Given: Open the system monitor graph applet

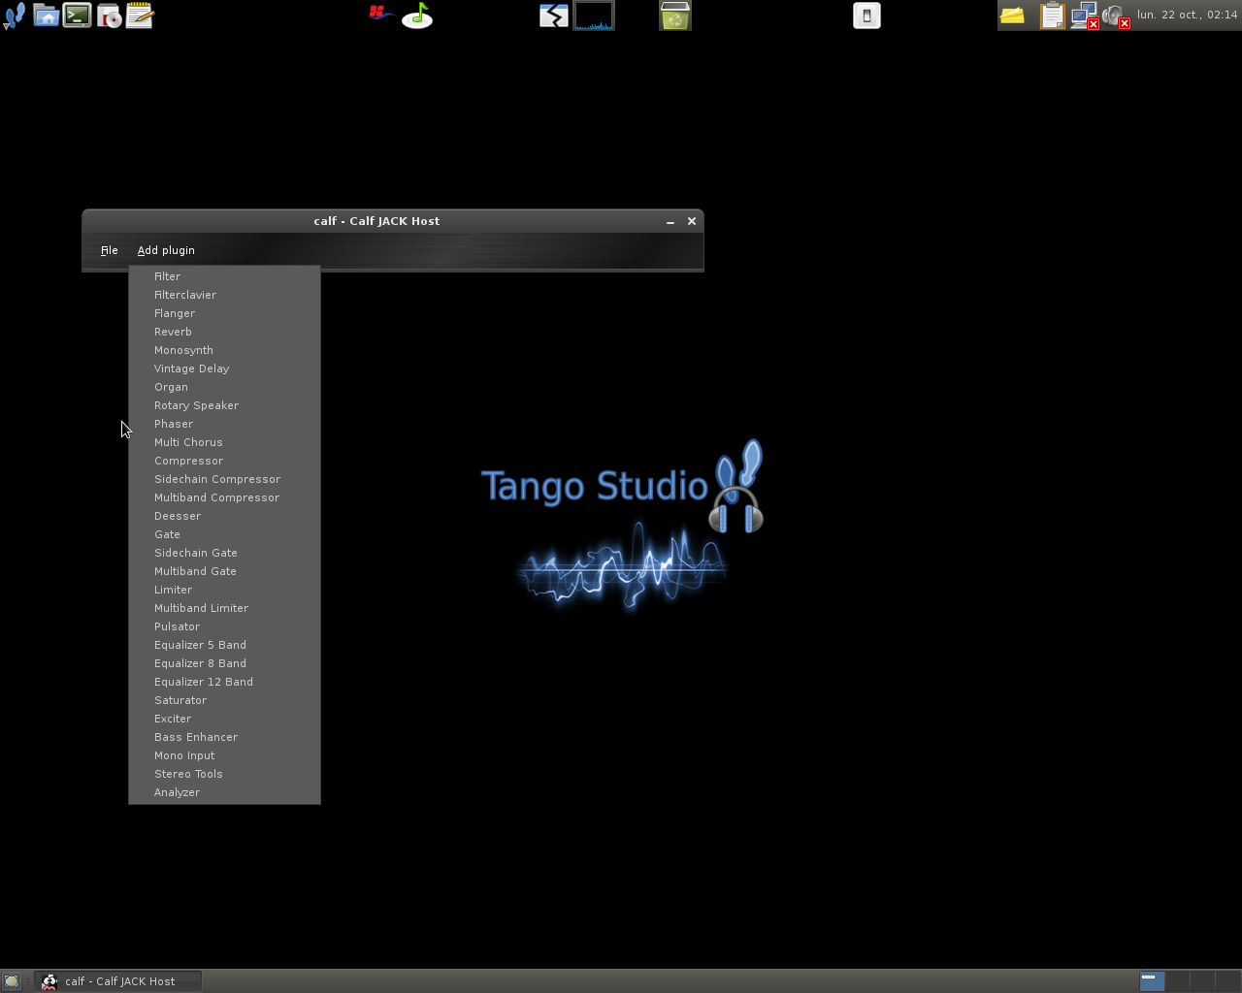Looking at the screenshot, I should coord(594,16).
